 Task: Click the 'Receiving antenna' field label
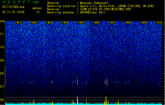60,12
